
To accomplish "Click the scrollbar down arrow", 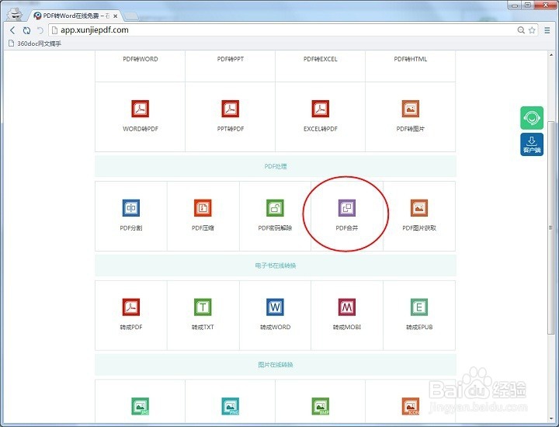I will [551, 418].
